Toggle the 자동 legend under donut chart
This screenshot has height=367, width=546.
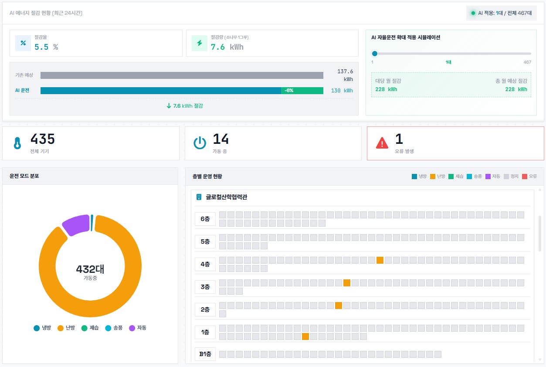pyautogui.click(x=138, y=328)
